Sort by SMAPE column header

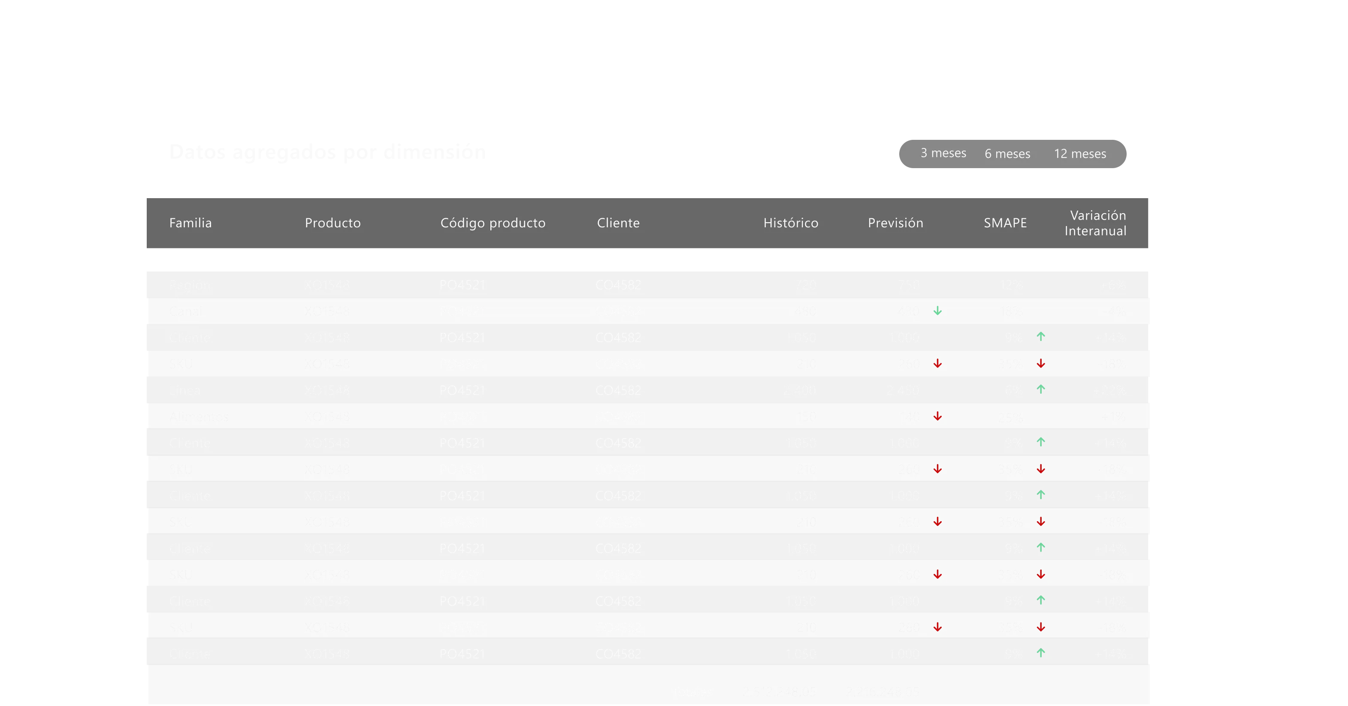pos(1005,223)
